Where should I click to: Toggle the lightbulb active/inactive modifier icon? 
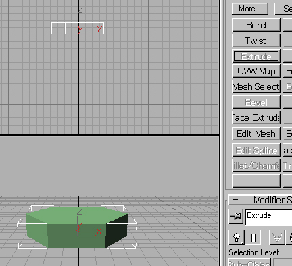(237, 237)
